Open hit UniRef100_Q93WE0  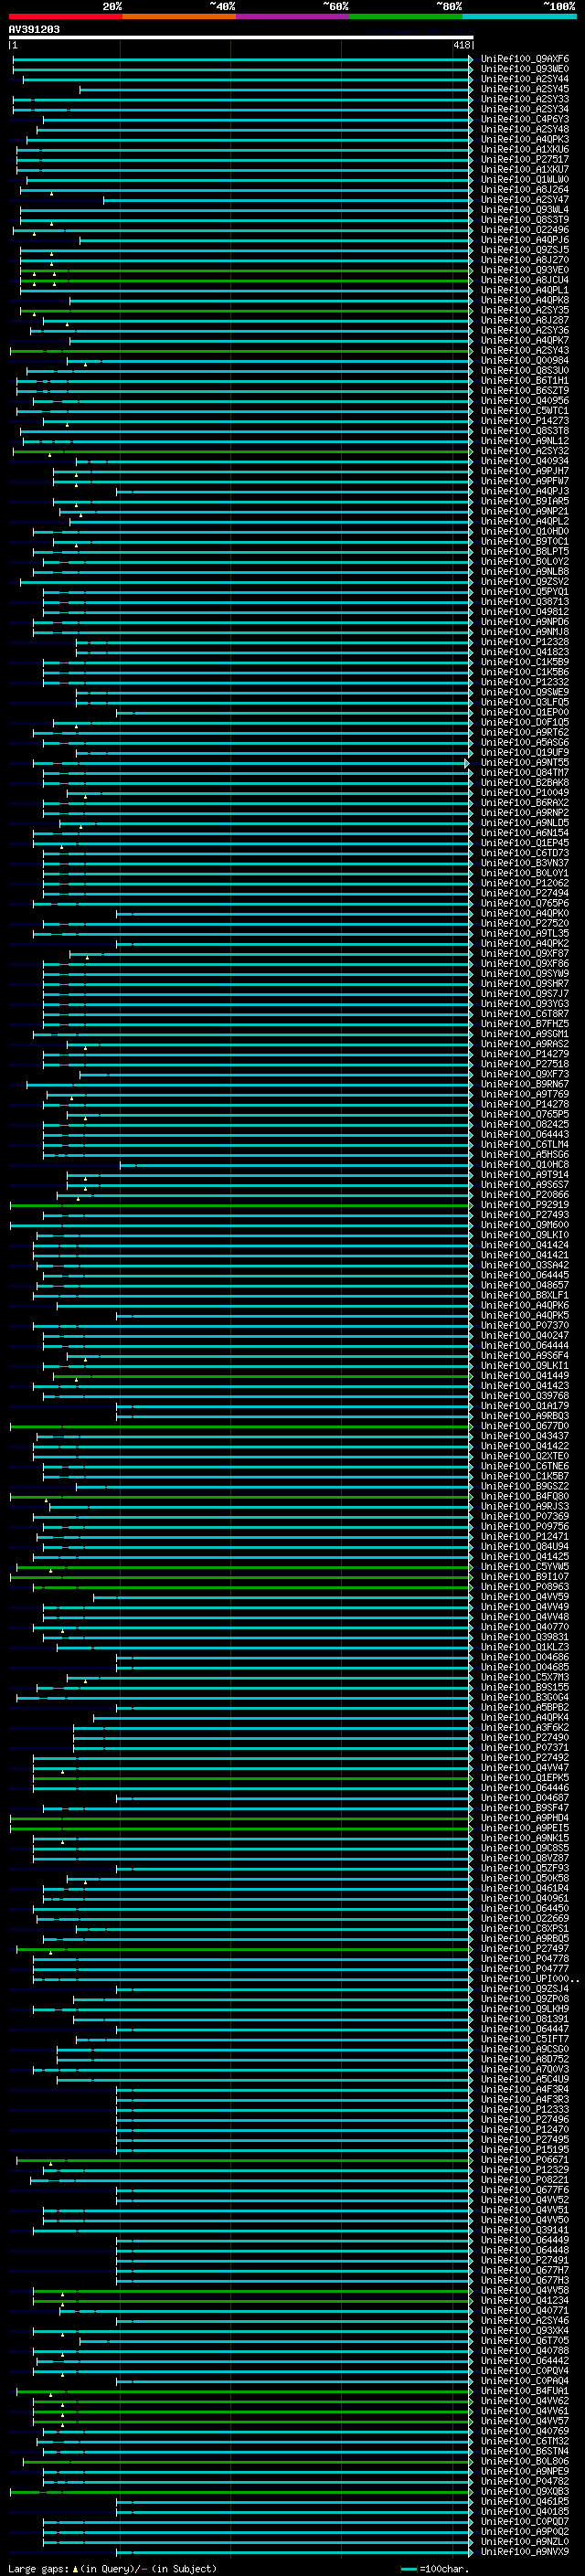point(525,69)
